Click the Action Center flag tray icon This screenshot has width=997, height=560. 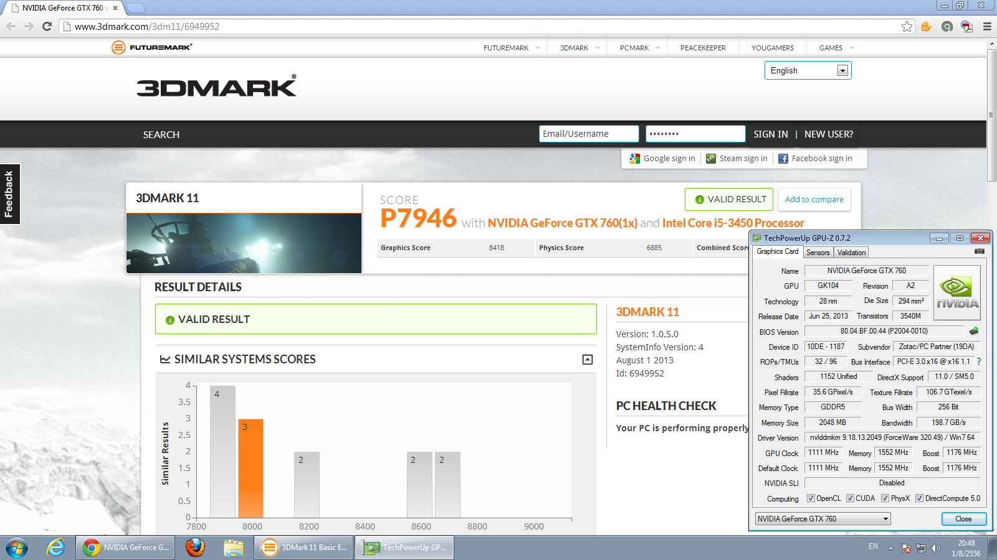pyautogui.click(x=906, y=548)
